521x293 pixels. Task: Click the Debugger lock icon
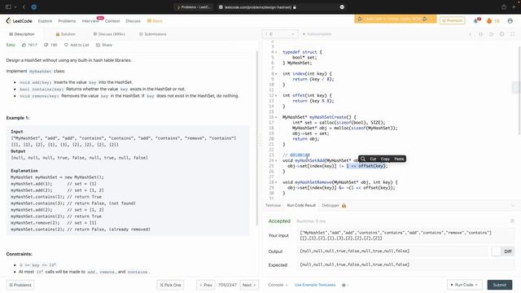pyautogui.click(x=344, y=206)
